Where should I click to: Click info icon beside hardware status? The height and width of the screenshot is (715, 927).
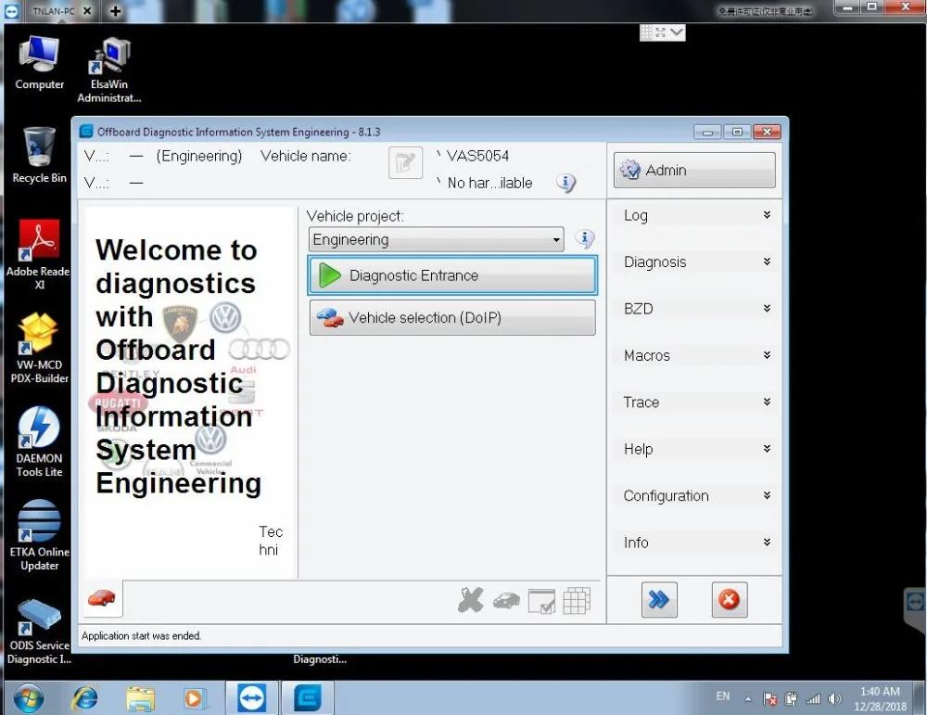tap(565, 184)
